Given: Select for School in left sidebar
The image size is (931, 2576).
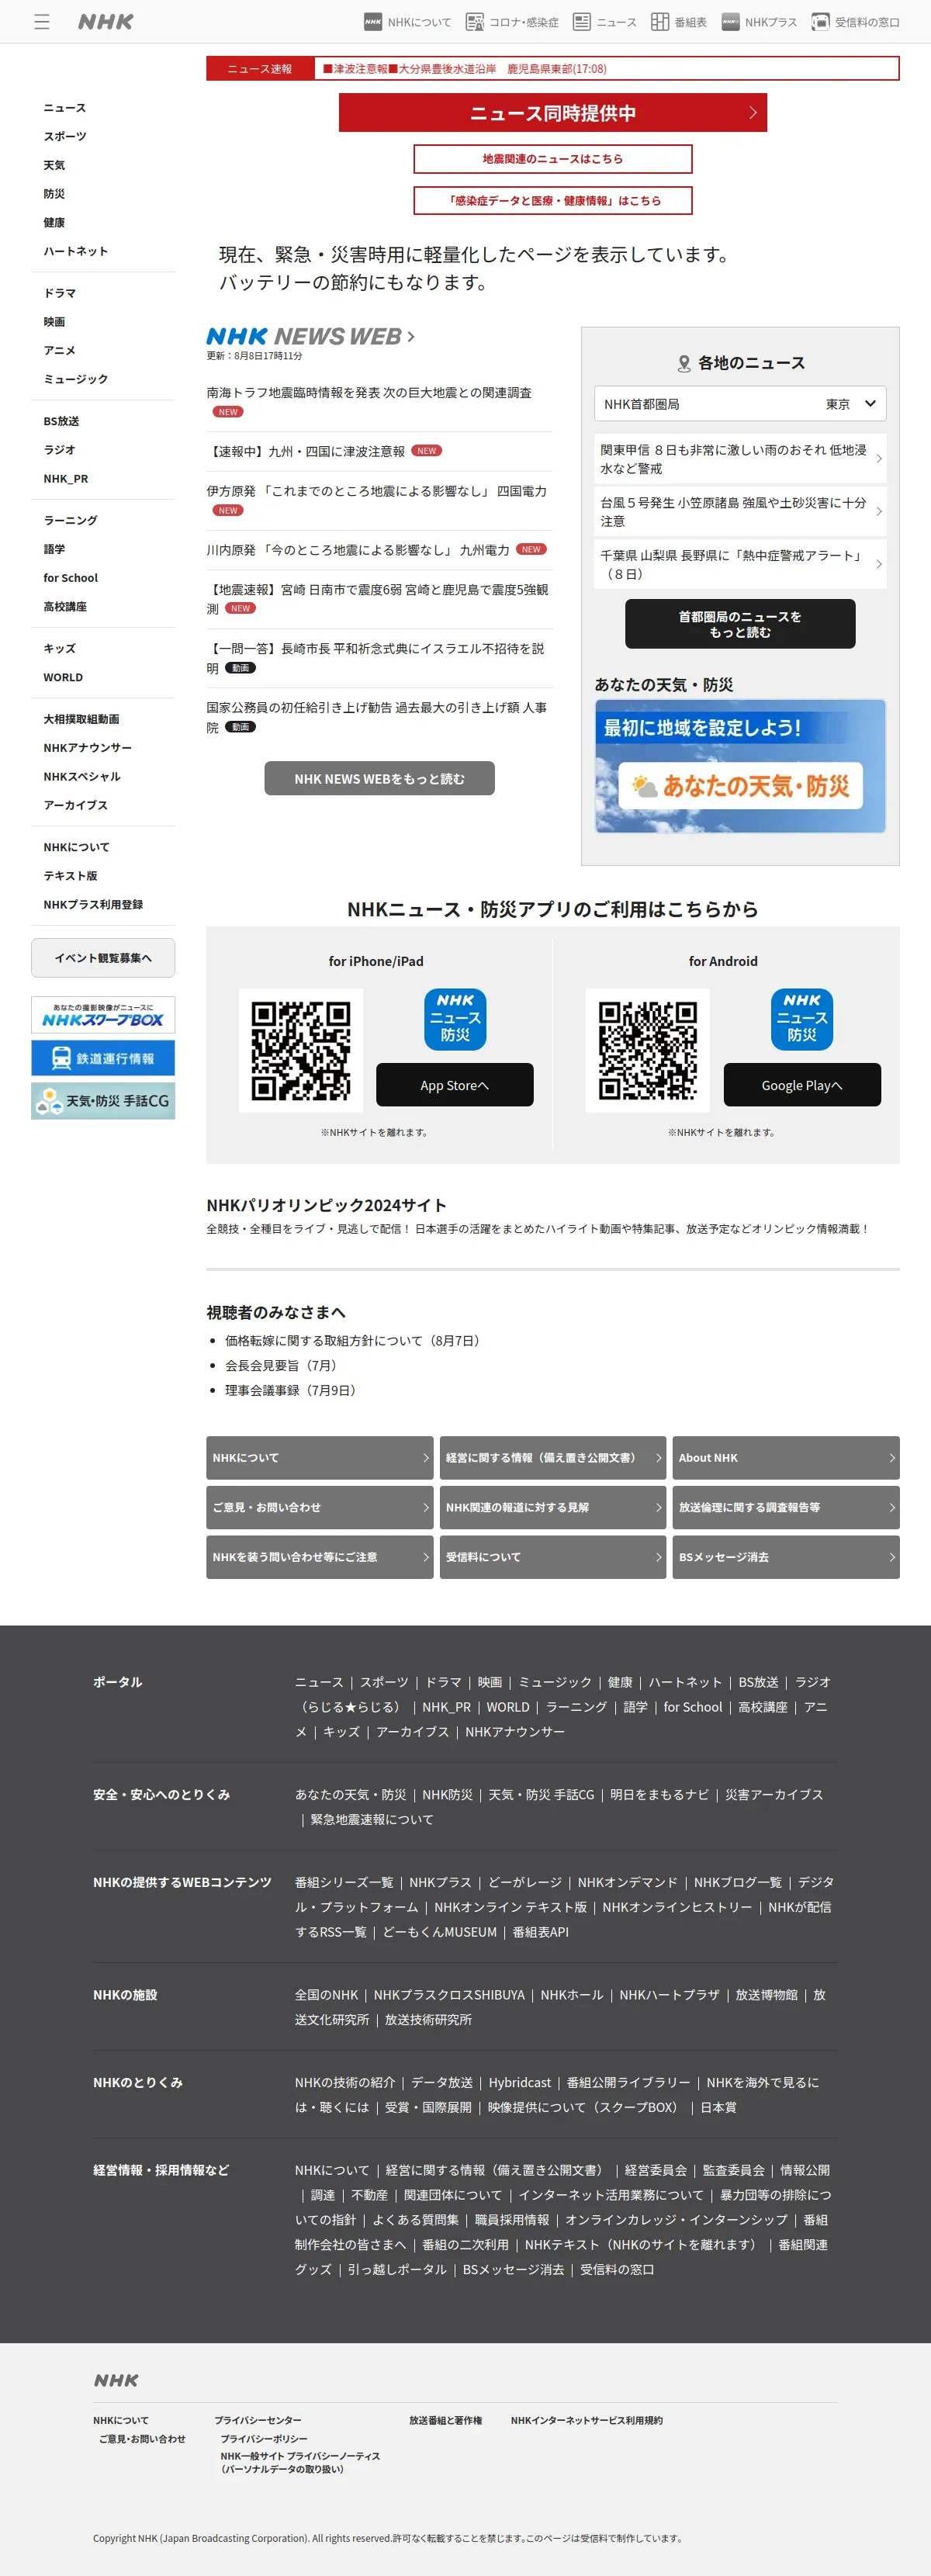Looking at the screenshot, I should [71, 578].
